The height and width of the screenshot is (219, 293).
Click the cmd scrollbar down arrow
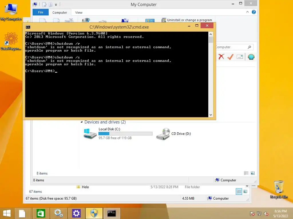pyautogui.click(x=211, y=115)
